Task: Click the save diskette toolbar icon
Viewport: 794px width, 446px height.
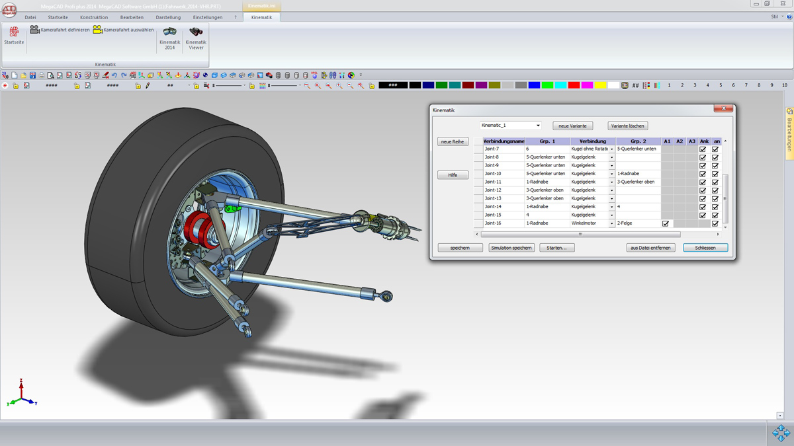Action: tap(32, 75)
